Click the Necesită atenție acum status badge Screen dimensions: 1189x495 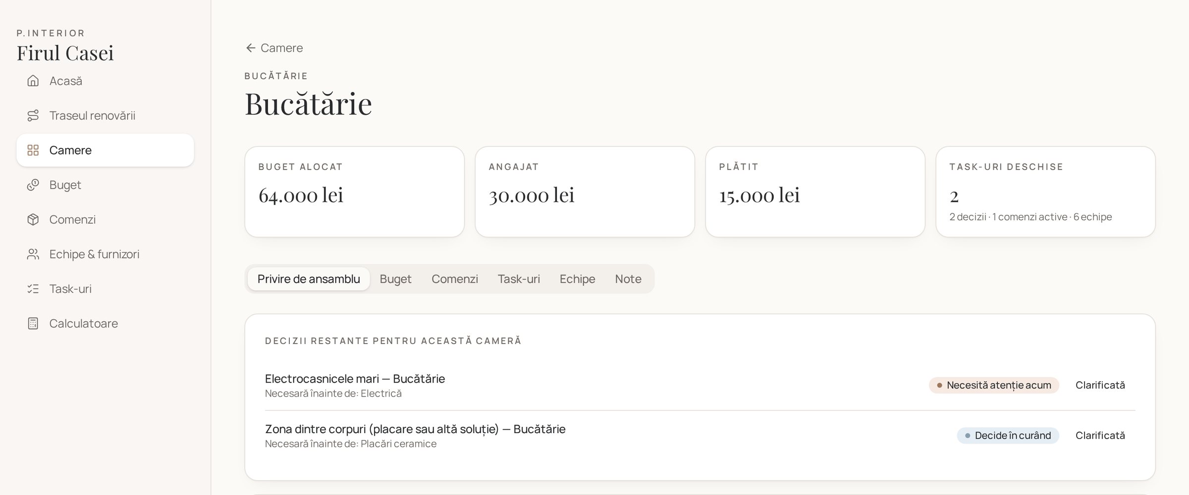pyautogui.click(x=994, y=385)
